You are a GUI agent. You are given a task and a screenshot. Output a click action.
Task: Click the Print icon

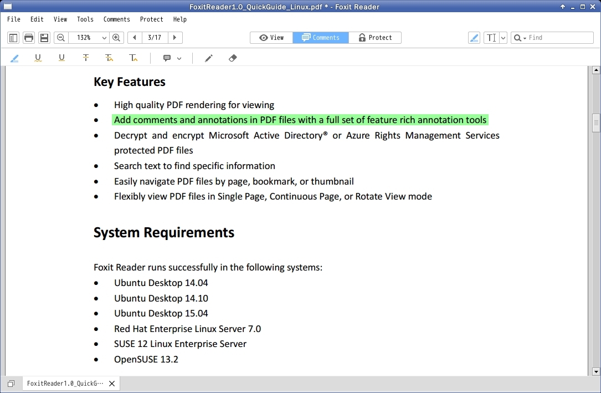click(x=29, y=38)
